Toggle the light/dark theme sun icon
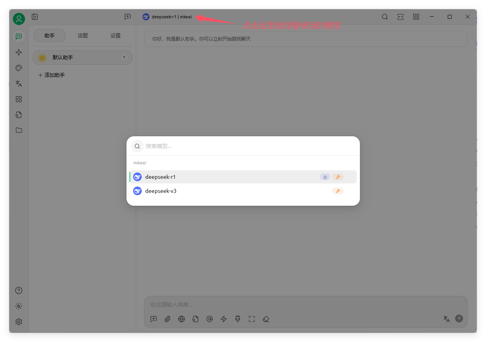The image size is (486, 342). tap(19, 306)
